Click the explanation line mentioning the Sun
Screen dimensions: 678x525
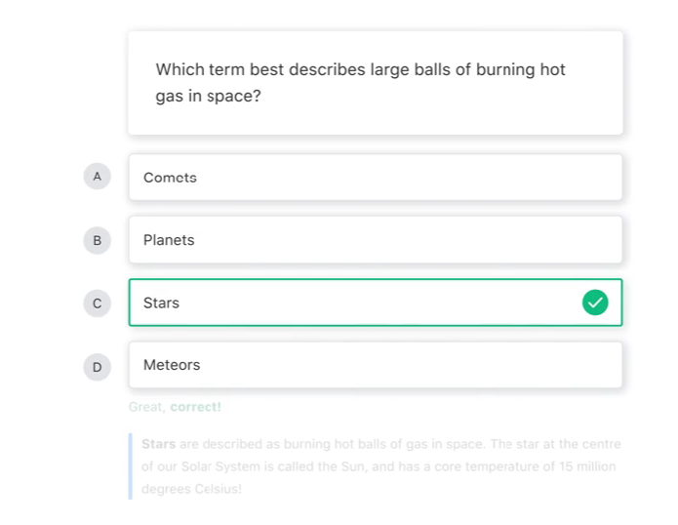pyautogui.click(x=380, y=466)
